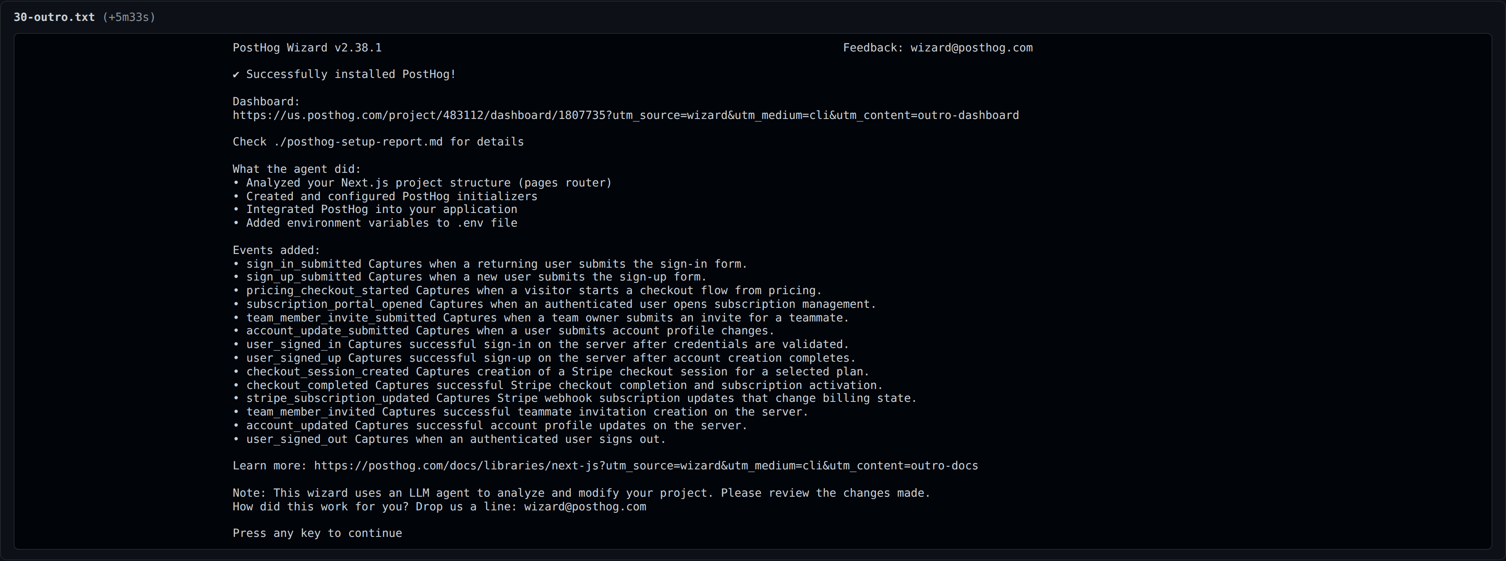The image size is (1506, 561).
Task: Click the Press any key to continue prompt
Action: (x=317, y=533)
